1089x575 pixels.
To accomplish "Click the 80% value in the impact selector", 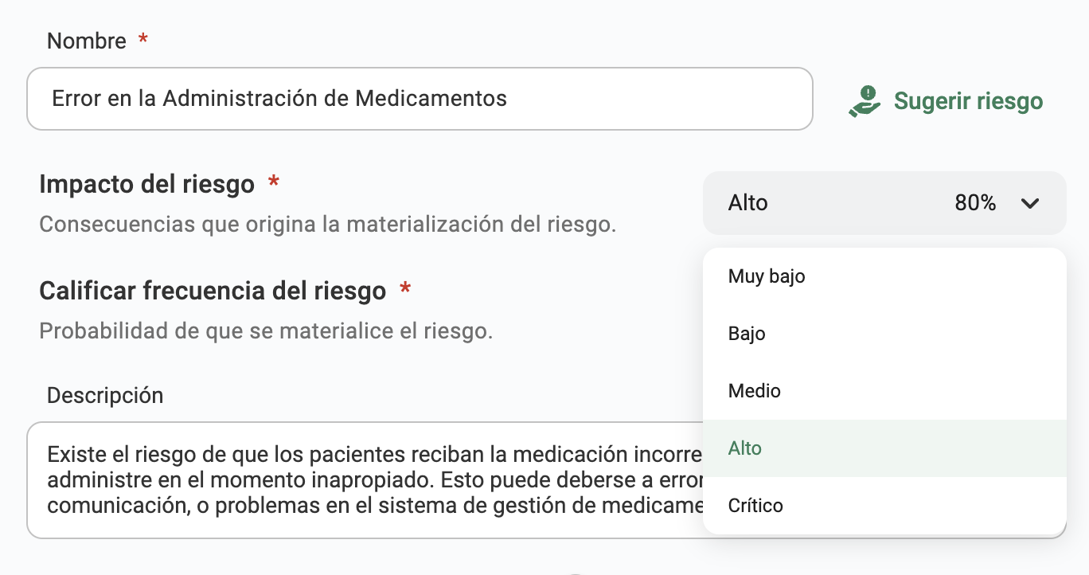I will pyautogui.click(x=975, y=203).
